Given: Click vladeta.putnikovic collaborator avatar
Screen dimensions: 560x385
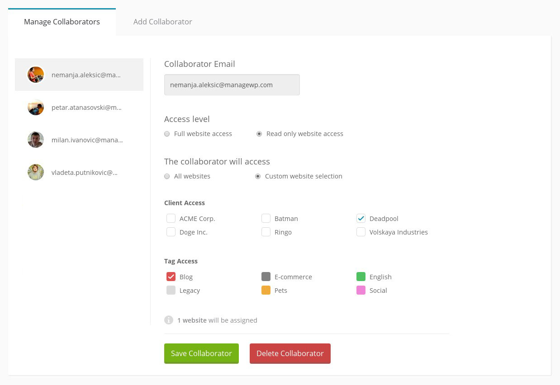Looking at the screenshot, I should (36, 172).
